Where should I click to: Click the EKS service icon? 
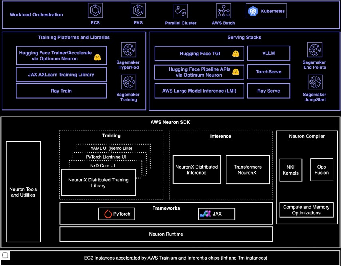pyautogui.click(x=138, y=10)
